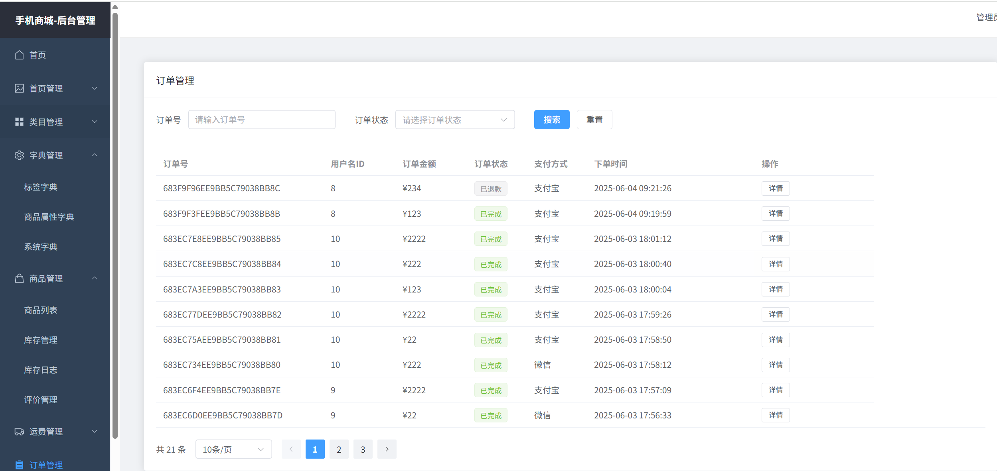Viewport: 997px width, 471px height.
Task: Click the truck icon for 运费管理
Action: [x=19, y=432]
